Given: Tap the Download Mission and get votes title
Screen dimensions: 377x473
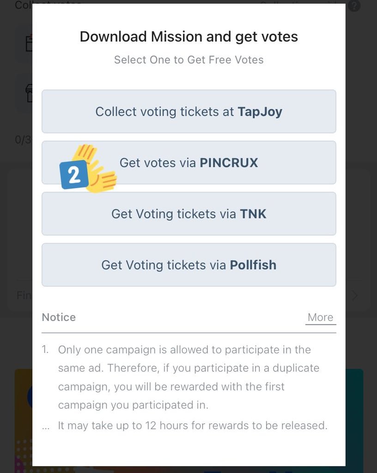Looking at the screenshot, I should [x=188, y=37].
